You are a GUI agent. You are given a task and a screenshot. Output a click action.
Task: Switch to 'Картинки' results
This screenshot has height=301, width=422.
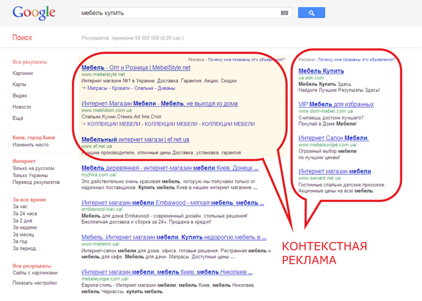coord(23,73)
